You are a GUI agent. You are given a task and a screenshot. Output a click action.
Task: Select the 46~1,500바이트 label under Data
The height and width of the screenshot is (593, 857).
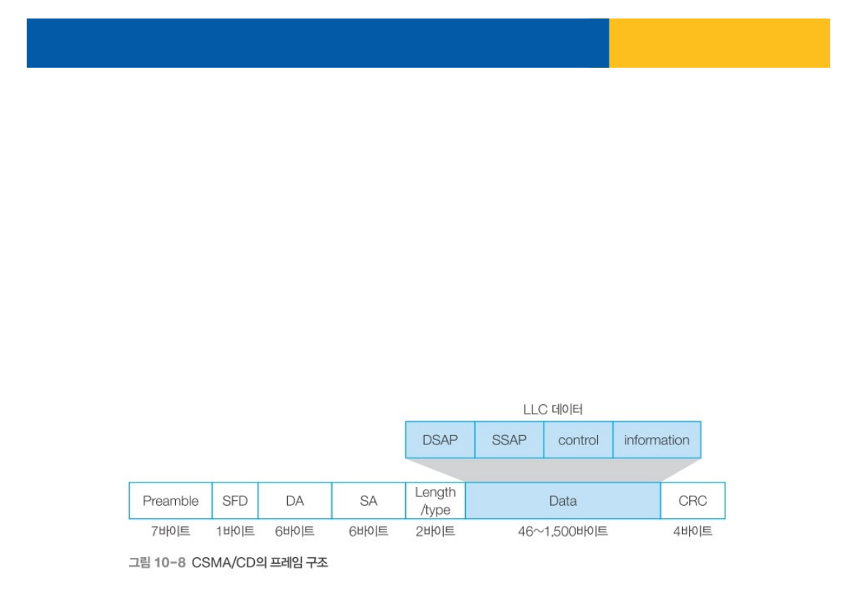[563, 532]
